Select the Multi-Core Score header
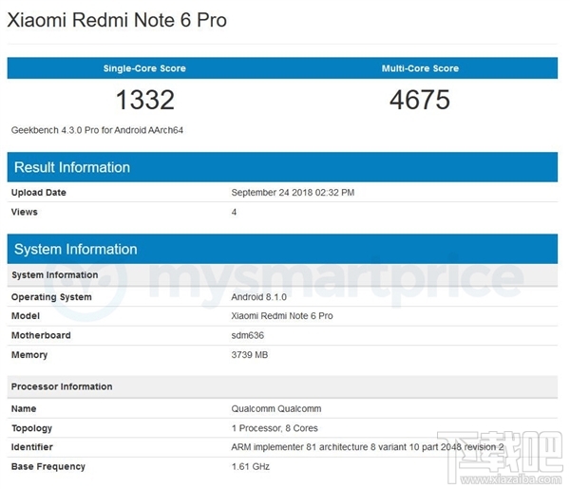This screenshot has height=489, width=570. 420,68
